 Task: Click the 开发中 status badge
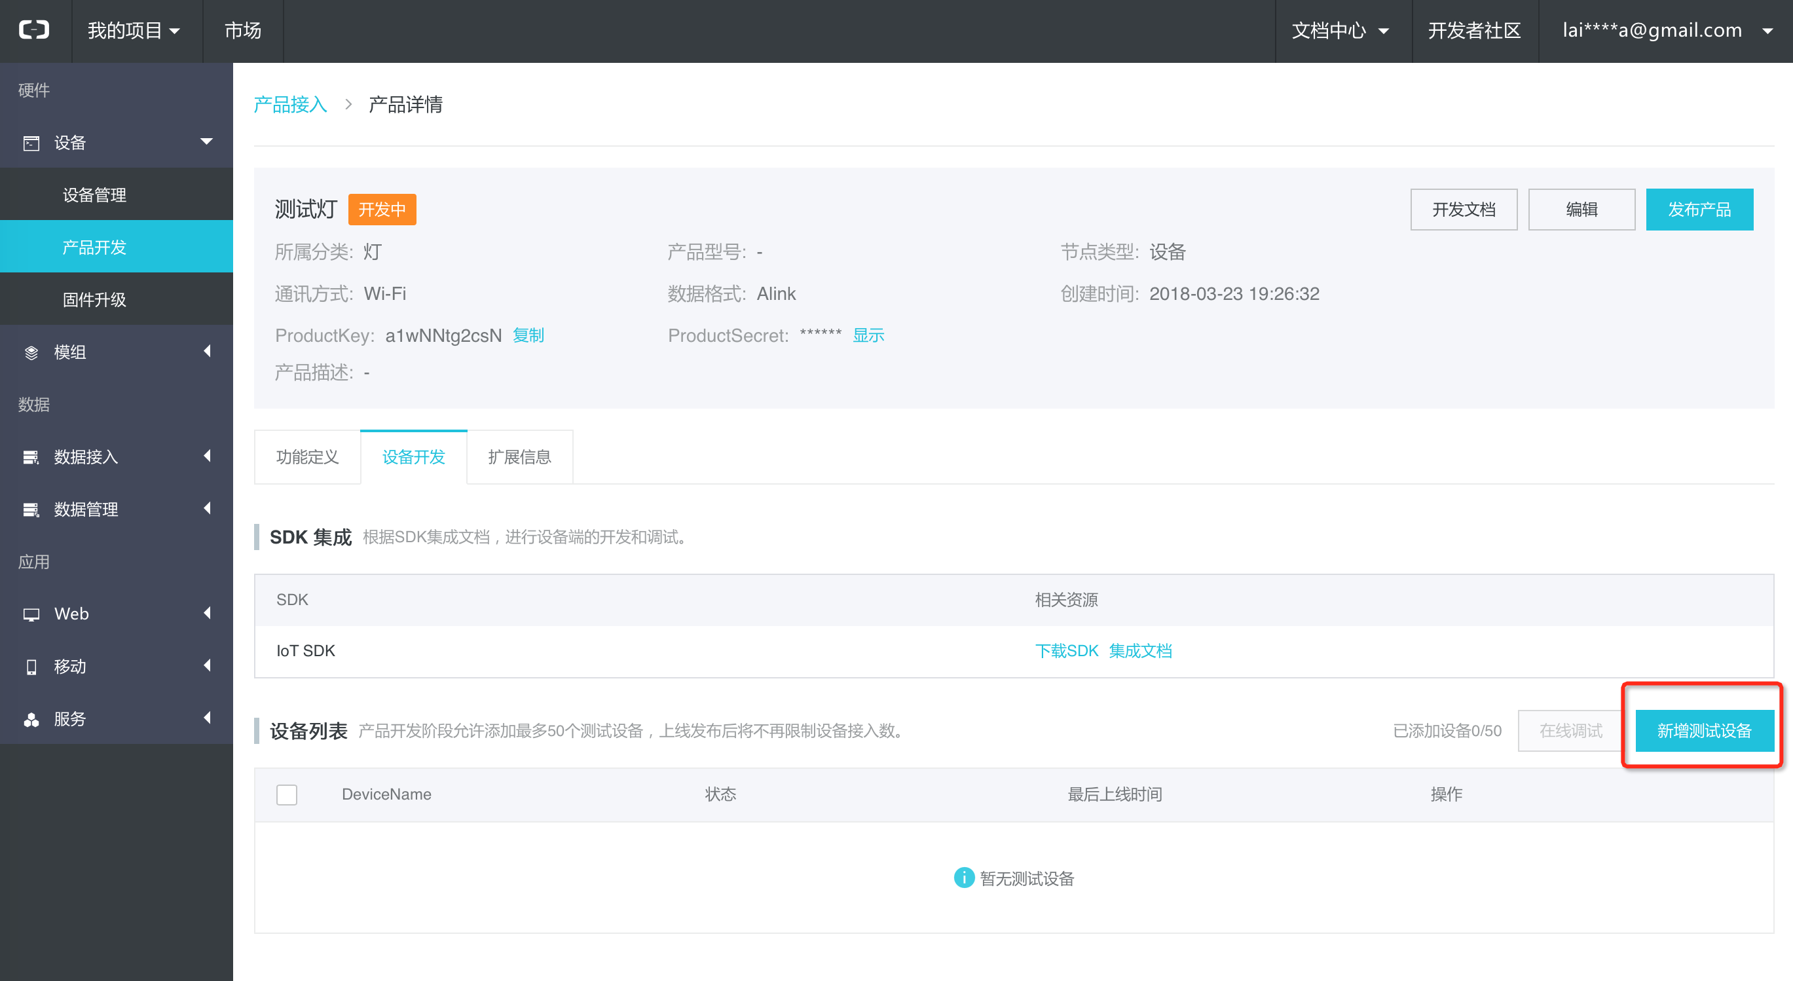(382, 210)
